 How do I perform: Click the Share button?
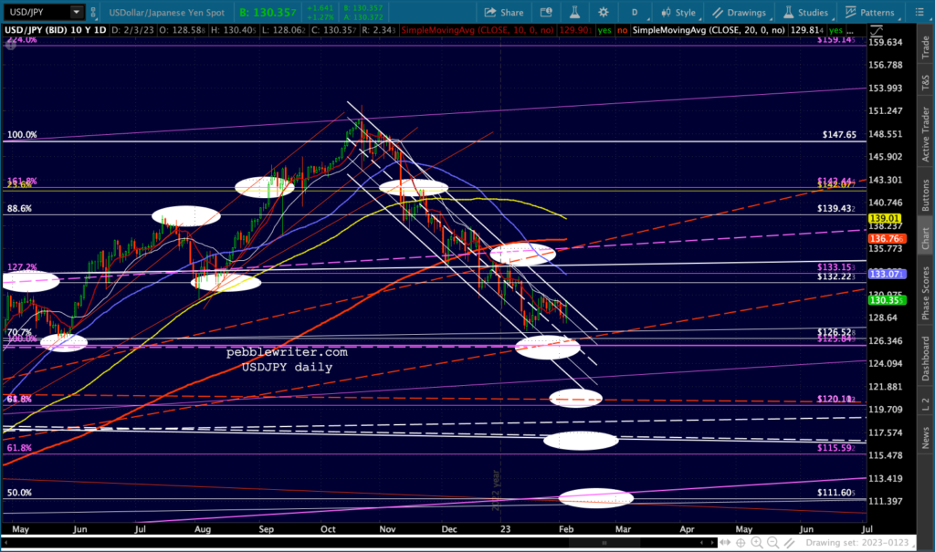coord(503,13)
